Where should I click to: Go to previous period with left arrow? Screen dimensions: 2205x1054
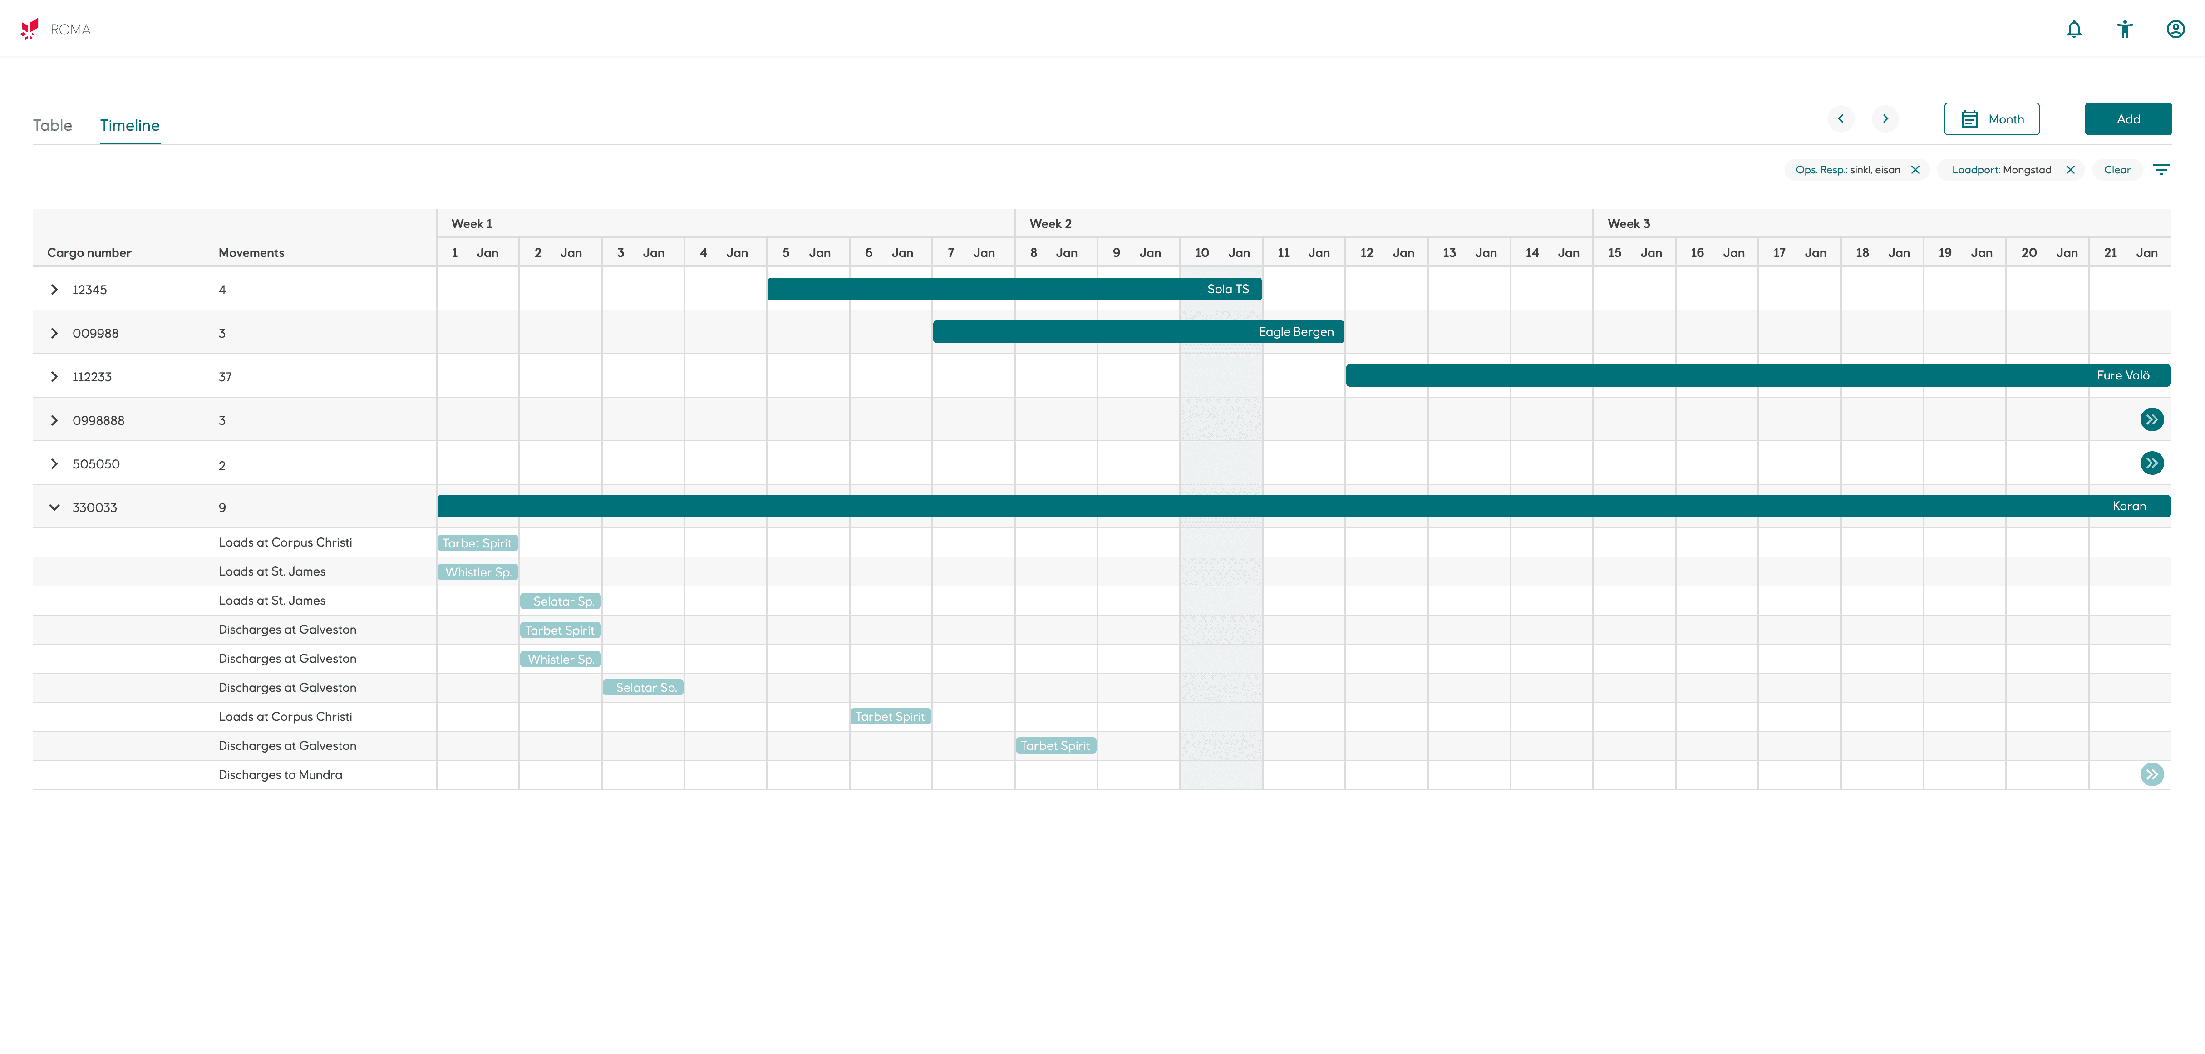coord(1841,119)
